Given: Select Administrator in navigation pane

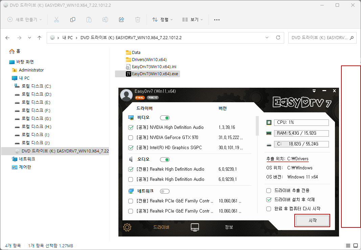Looking at the screenshot, I should pyautogui.click(x=28, y=70).
